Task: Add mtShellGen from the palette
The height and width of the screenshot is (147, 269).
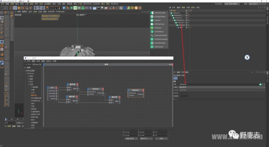Action: point(159,31)
